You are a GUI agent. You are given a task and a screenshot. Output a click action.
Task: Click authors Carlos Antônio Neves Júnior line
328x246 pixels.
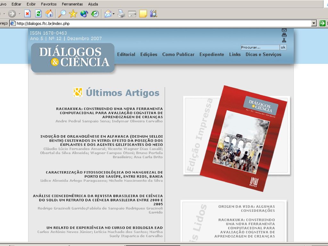(x=100, y=234)
